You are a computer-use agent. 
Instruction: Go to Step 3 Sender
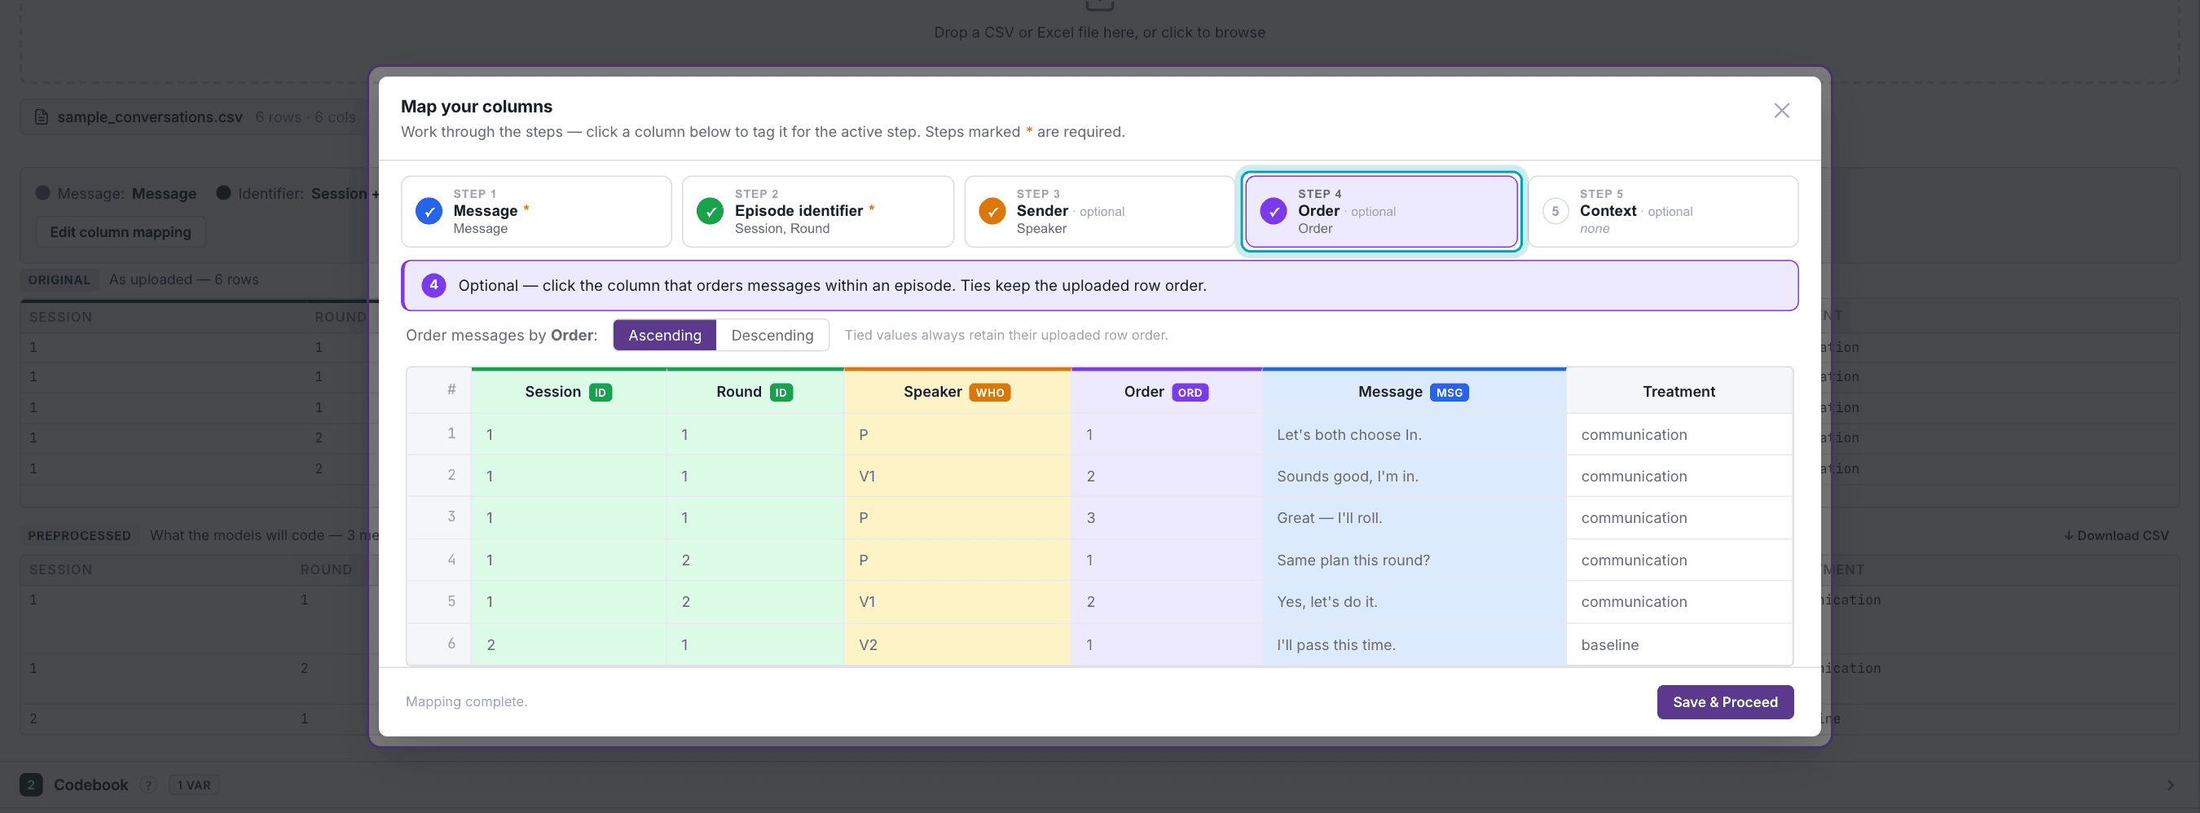(1099, 211)
